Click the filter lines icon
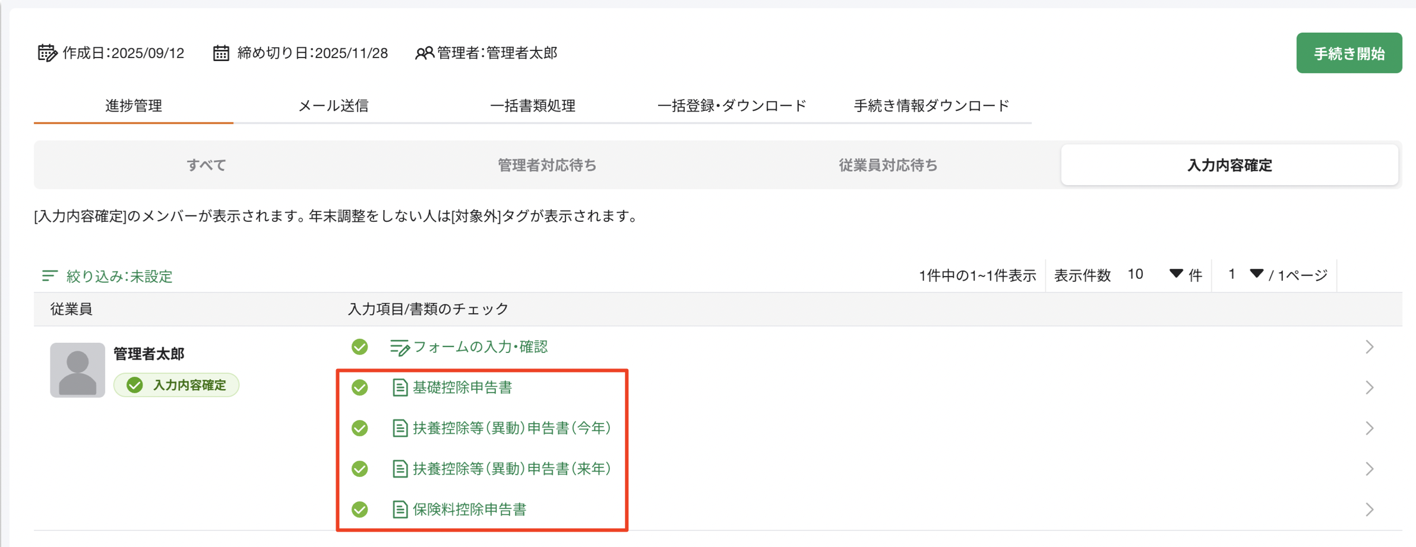1416x547 pixels. click(x=50, y=276)
